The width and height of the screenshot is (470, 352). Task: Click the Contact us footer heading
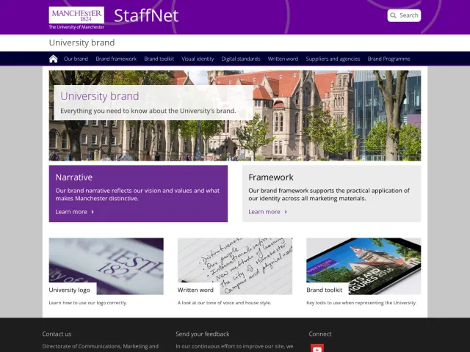(x=57, y=334)
